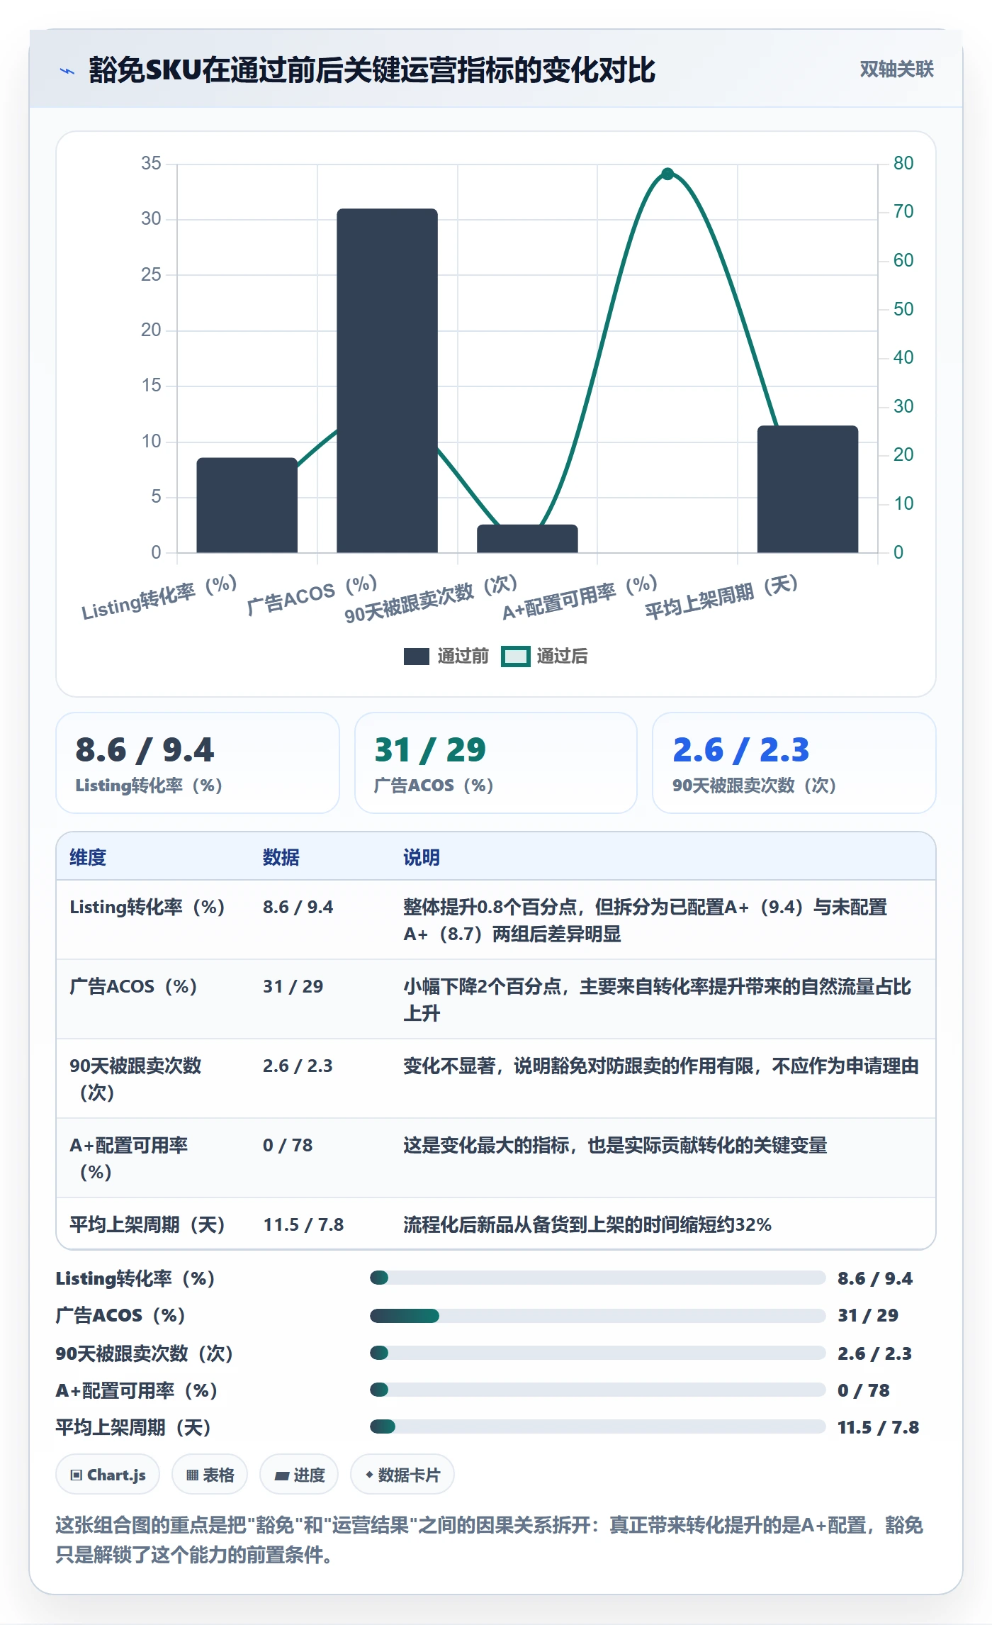This screenshot has width=992, height=1625.
Task: Click the Listing转化率（%） x-axis label
Action: [159, 598]
